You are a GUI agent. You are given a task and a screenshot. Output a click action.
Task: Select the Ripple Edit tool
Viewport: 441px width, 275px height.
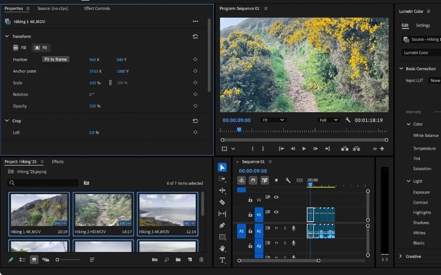(x=222, y=190)
